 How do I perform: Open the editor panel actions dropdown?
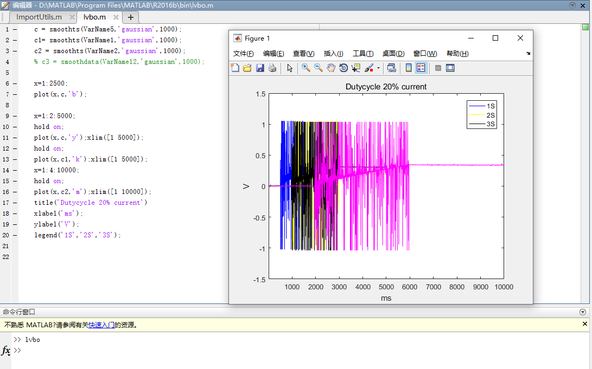pyautogui.click(x=572, y=5)
